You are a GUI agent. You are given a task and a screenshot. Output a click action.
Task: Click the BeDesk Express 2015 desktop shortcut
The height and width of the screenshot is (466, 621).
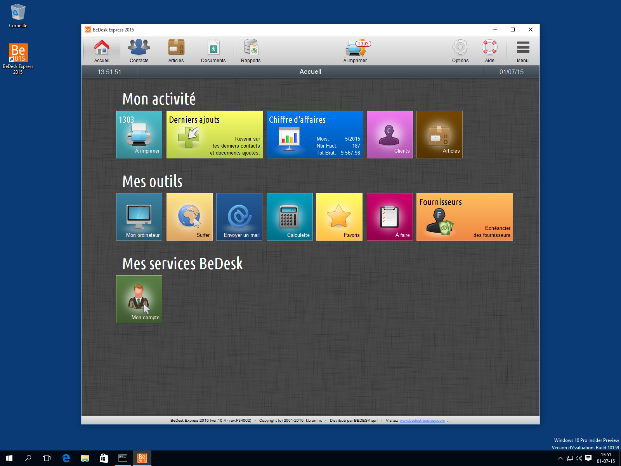18,59
